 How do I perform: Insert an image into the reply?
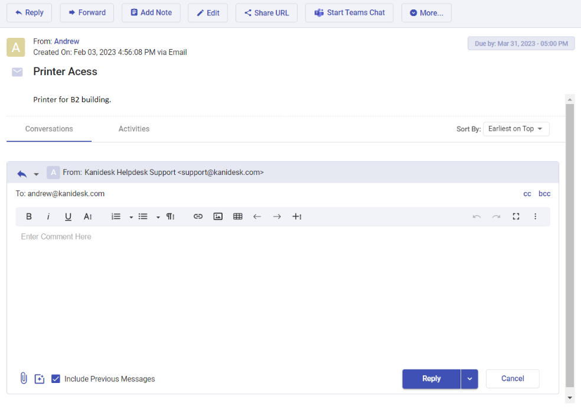[x=218, y=217]
